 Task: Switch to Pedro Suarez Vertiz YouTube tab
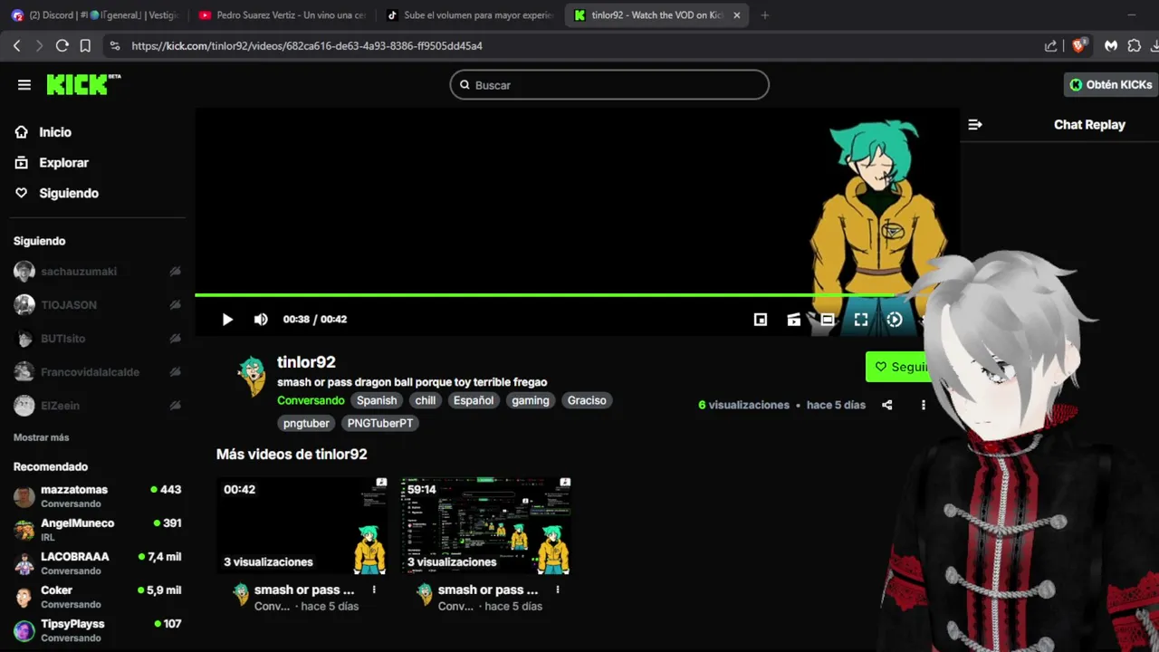[x=283, y=14]
